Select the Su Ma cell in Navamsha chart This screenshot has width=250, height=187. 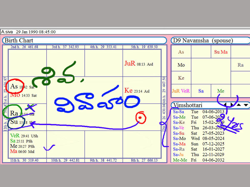220,52
